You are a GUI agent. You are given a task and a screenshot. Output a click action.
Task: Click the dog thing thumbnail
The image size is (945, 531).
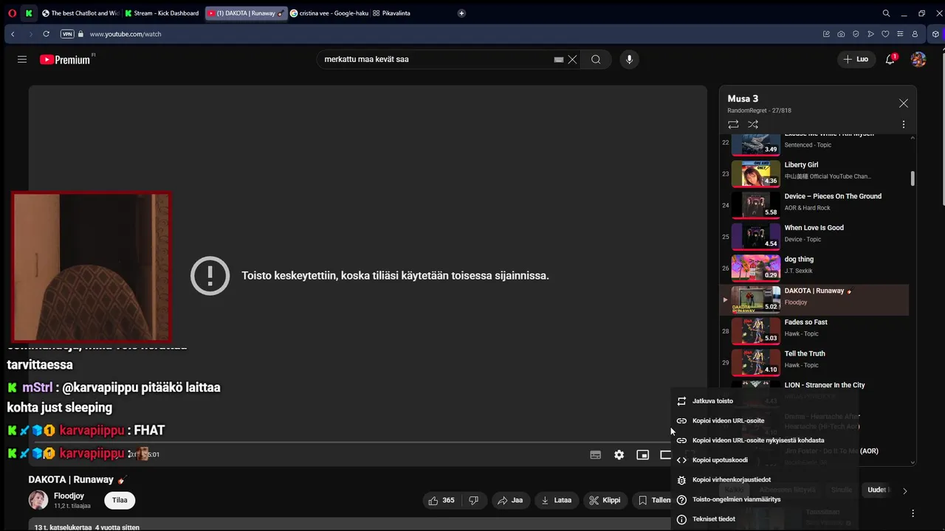[x=756, y=268]
